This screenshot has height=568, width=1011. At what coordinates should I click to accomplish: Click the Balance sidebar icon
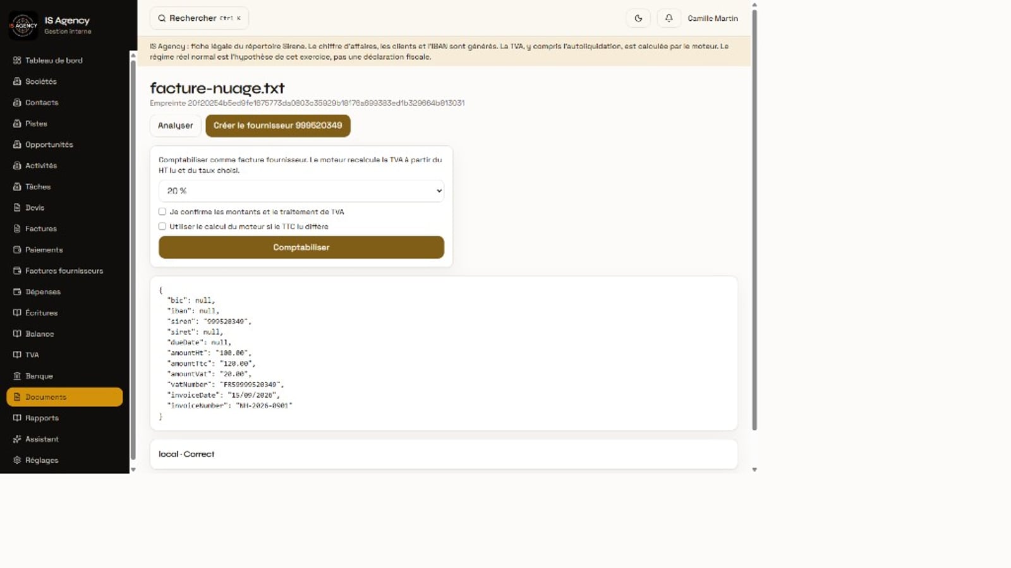[x=17, y=334]
